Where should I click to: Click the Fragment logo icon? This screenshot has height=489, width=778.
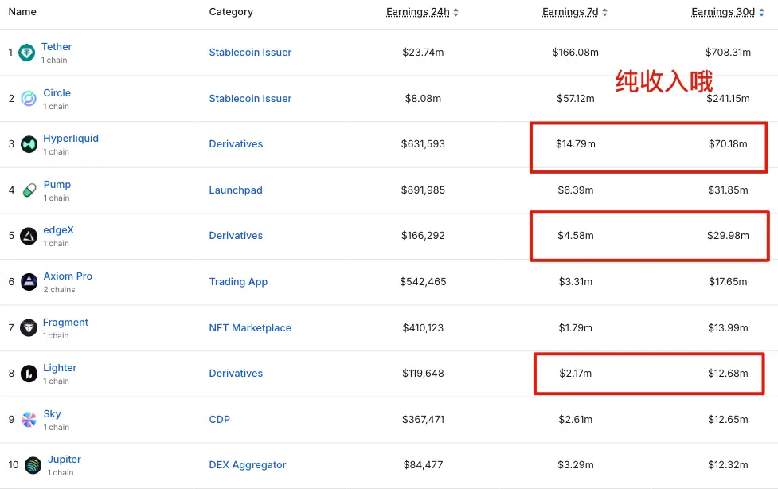click(29, 327)
